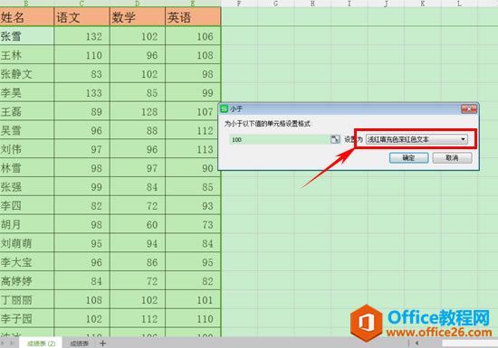Select 丁丽丽's 语文 score 108
Viewport: 498px width, 348px height.
tap(81, 299)
